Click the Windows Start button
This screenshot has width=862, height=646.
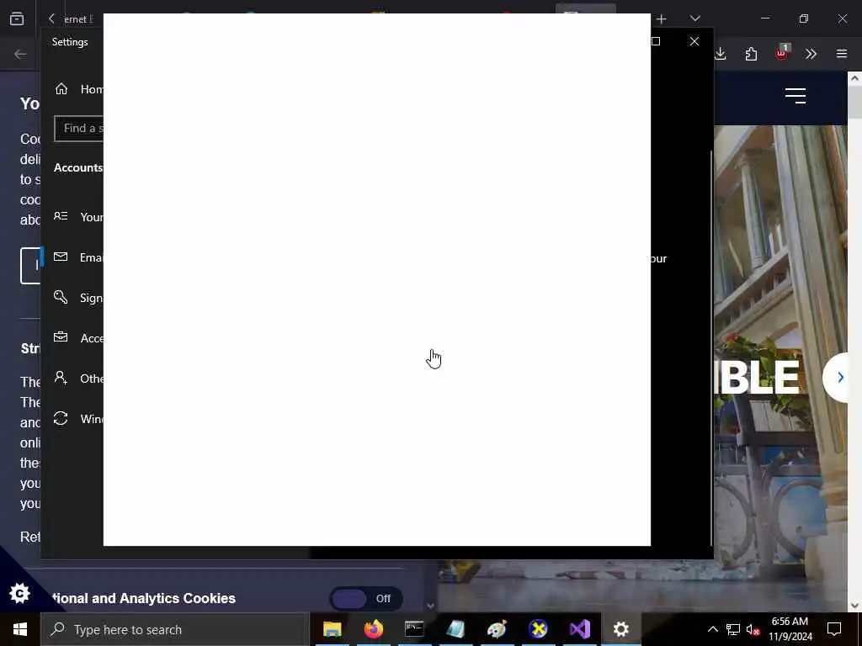(x=20, y=629)
